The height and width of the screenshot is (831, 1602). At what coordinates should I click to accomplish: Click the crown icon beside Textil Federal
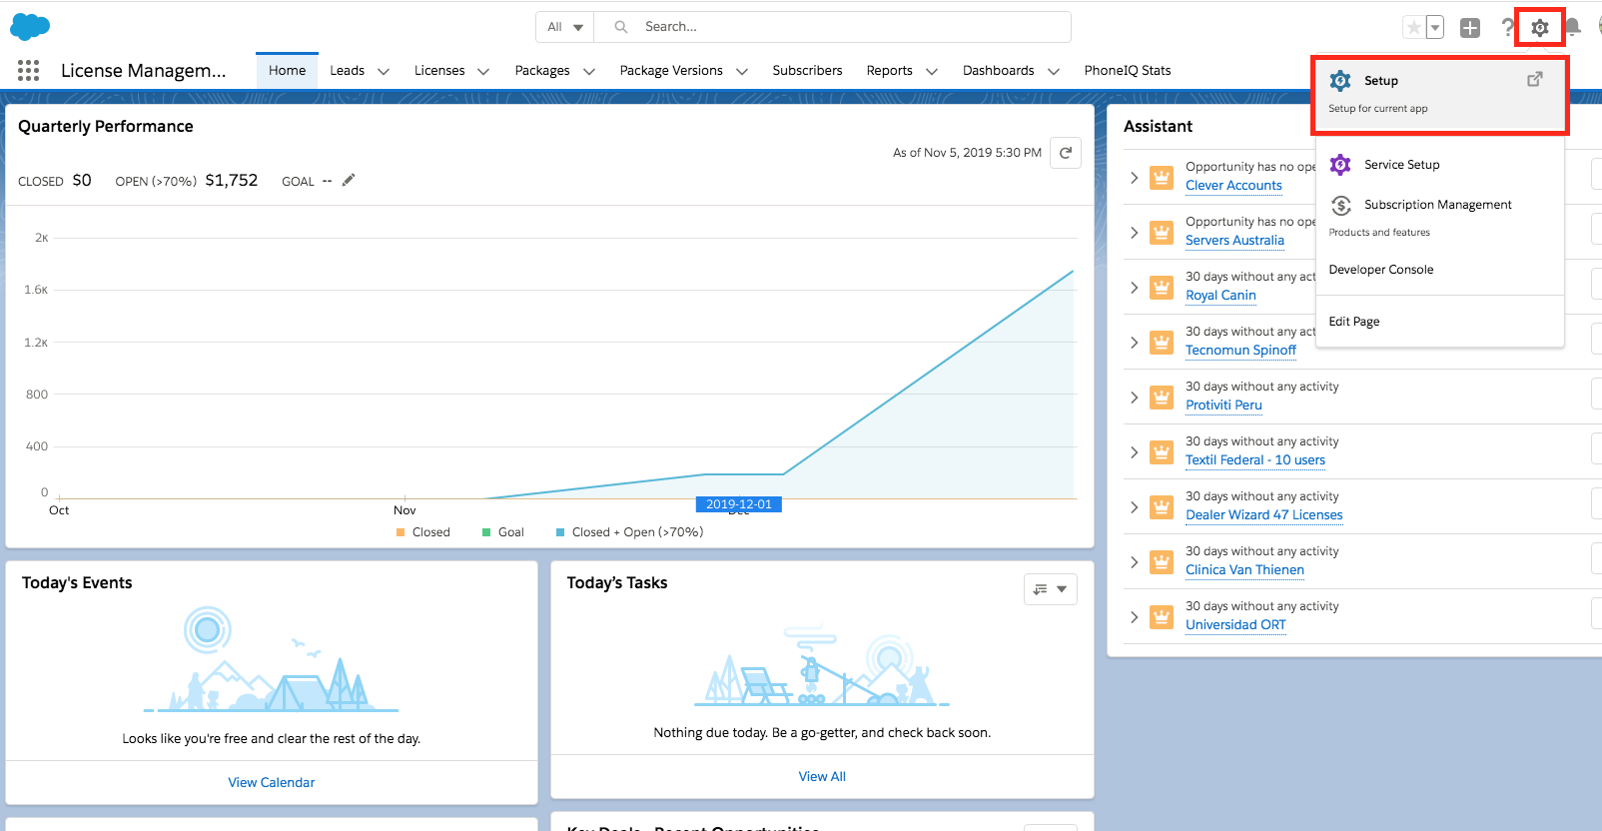click(x=1161, y=452)
